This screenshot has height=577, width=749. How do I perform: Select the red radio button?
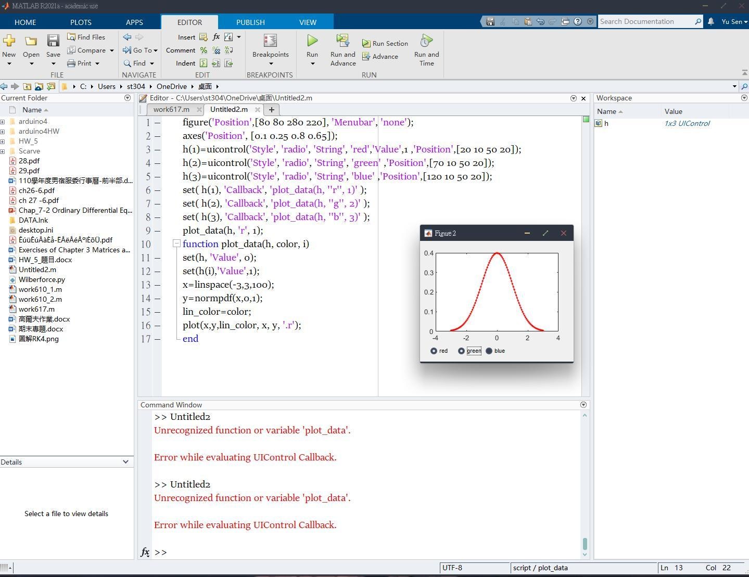click(x=434, y=351)
